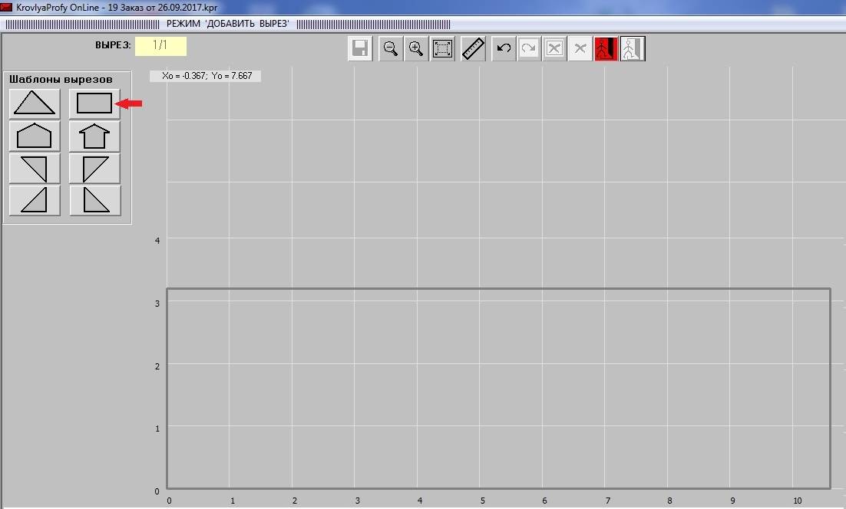Select the triangle cutout template
Image resolution: width=846 pixels, height=509 pixels.
pyautogui.click(x=35, y=103)
